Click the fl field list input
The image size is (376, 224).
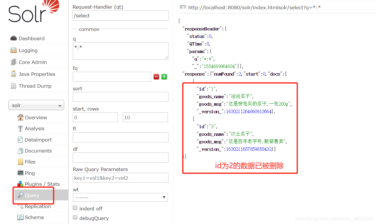click(x=121, y=137)
